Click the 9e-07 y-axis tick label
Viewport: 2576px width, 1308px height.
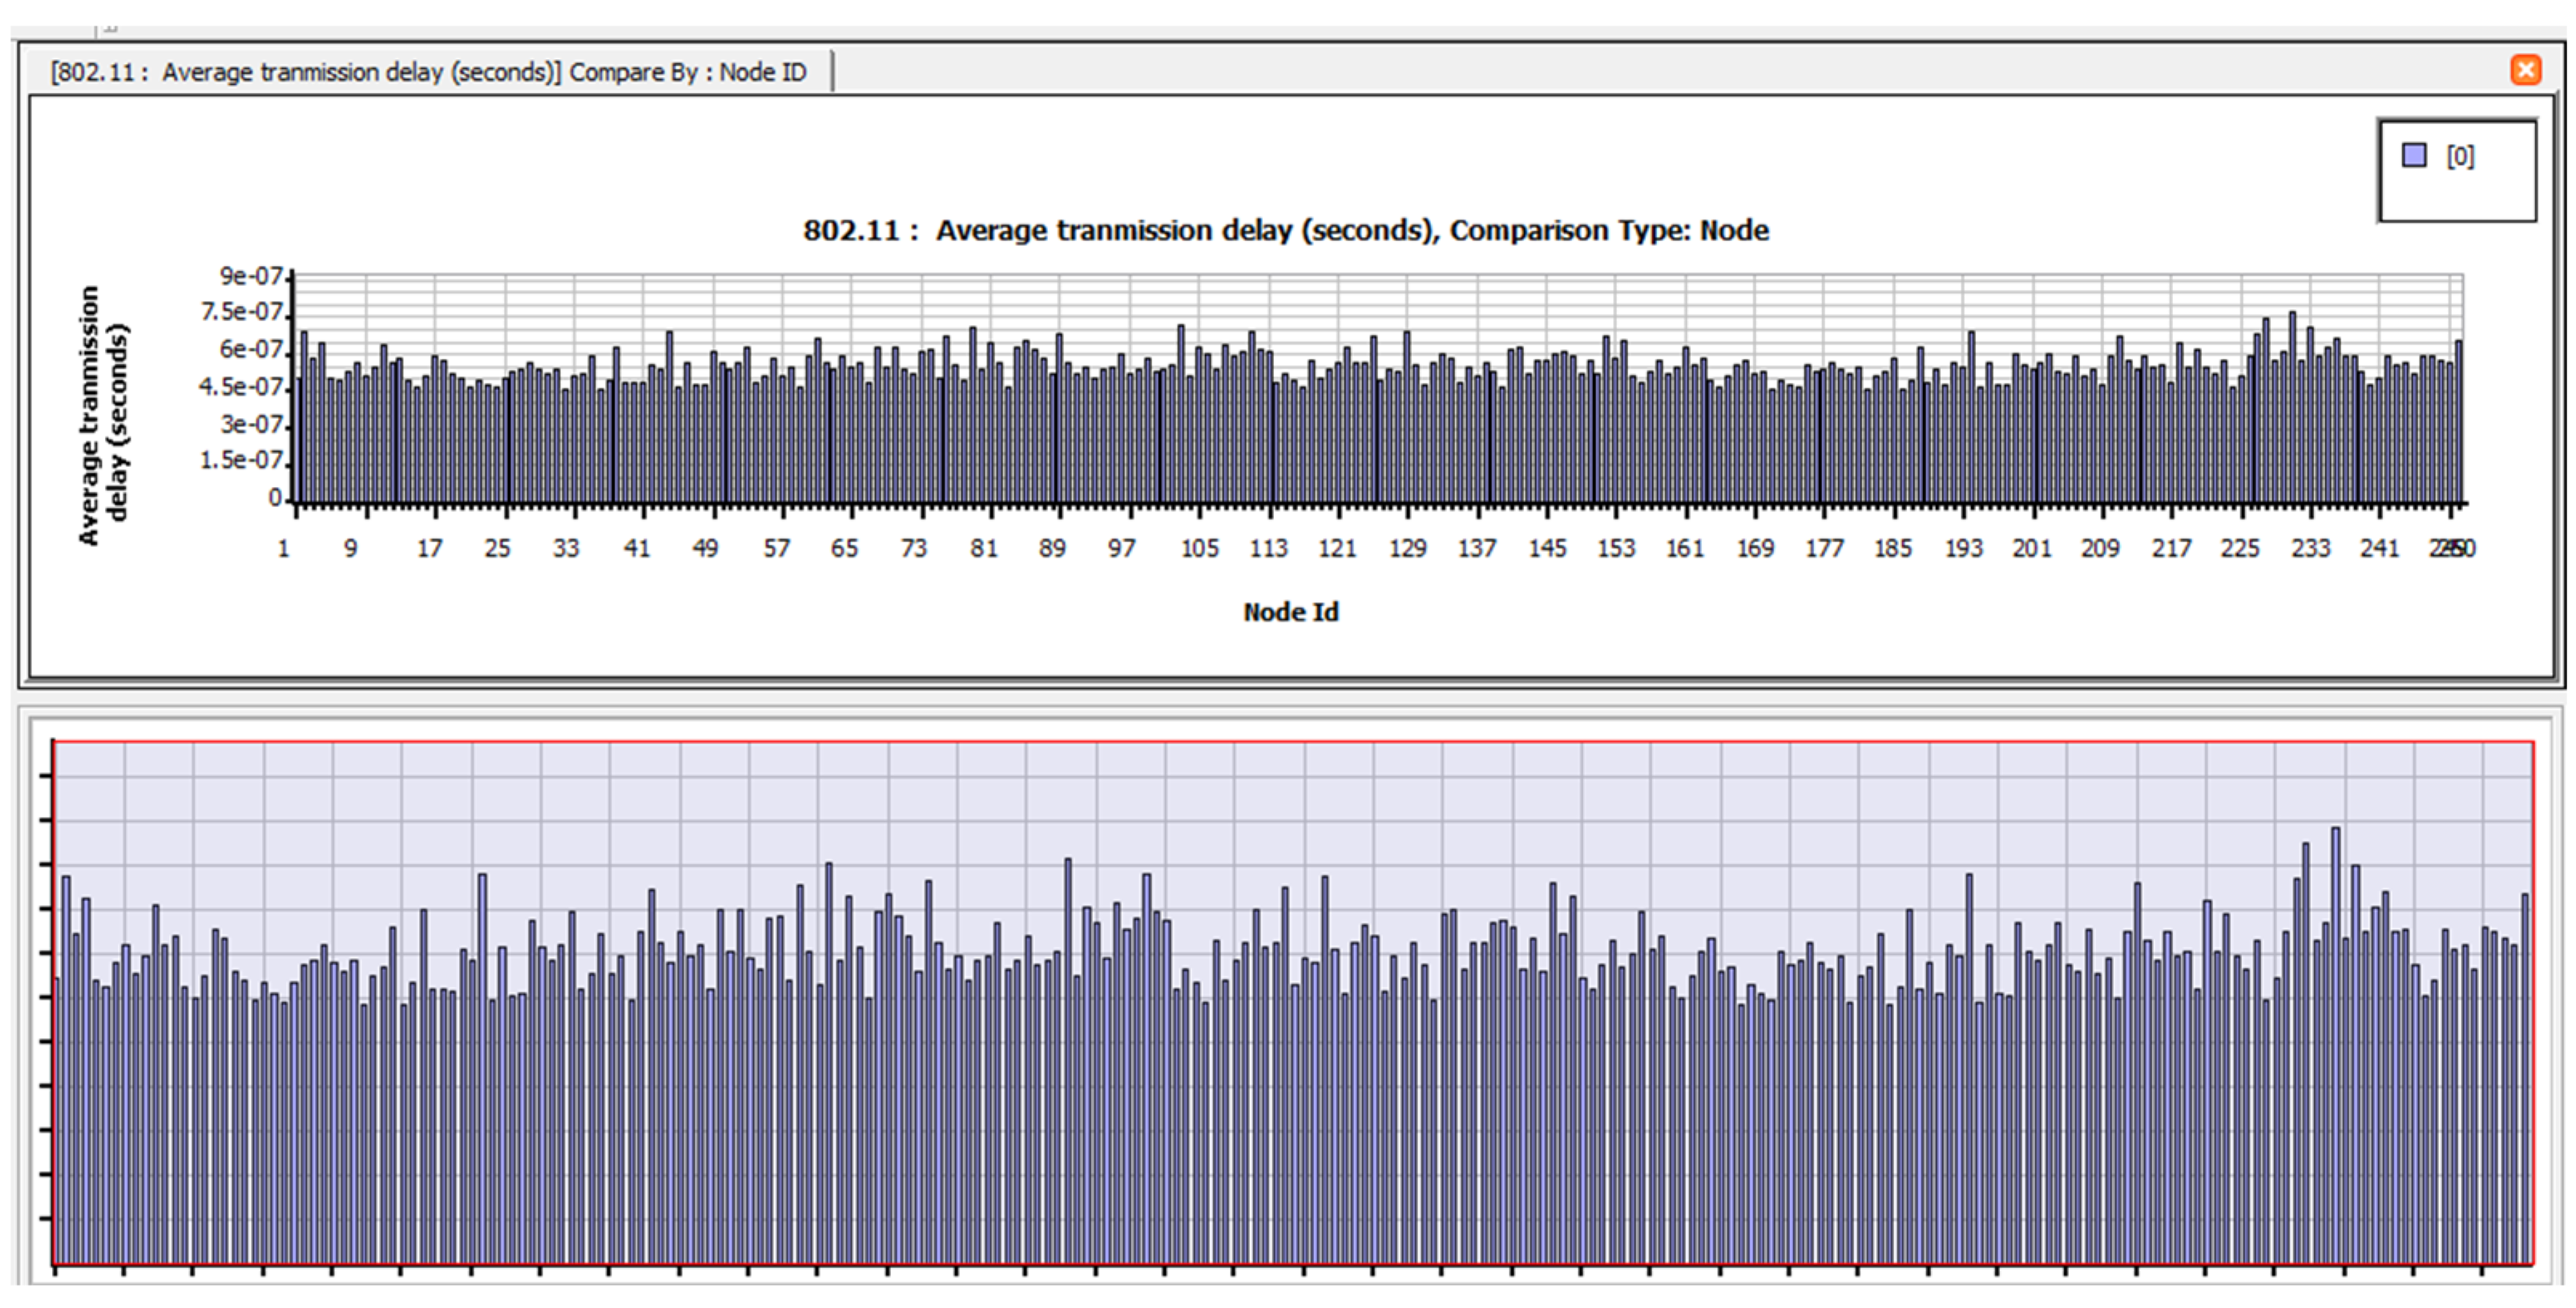(x=251, y=275)
